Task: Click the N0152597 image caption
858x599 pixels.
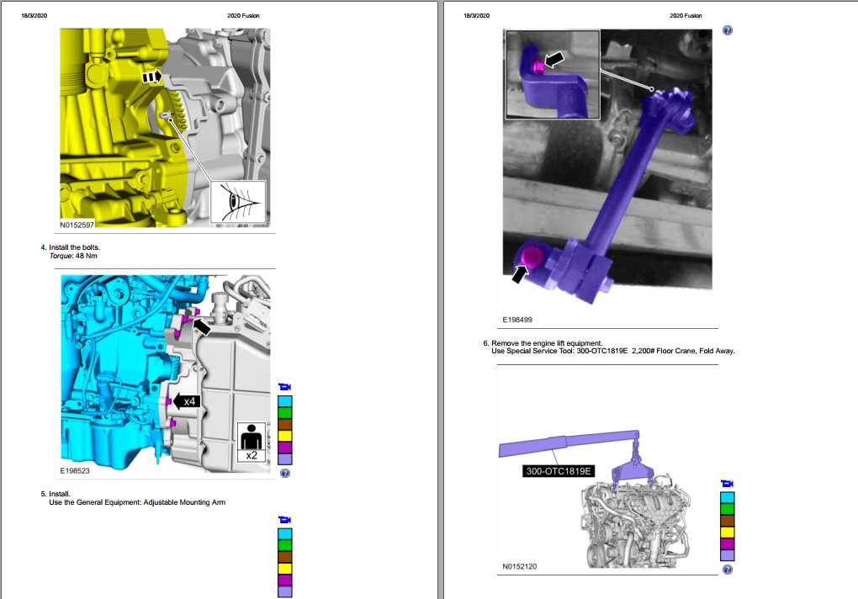Action: [77, 225]
